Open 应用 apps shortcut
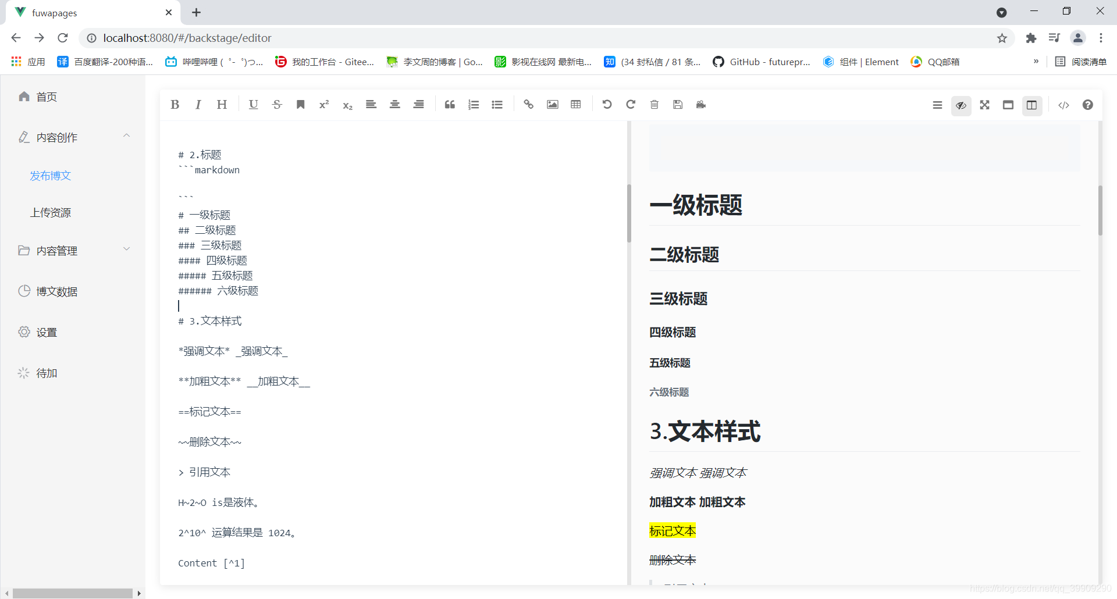1117x599 pixels. 28,62
